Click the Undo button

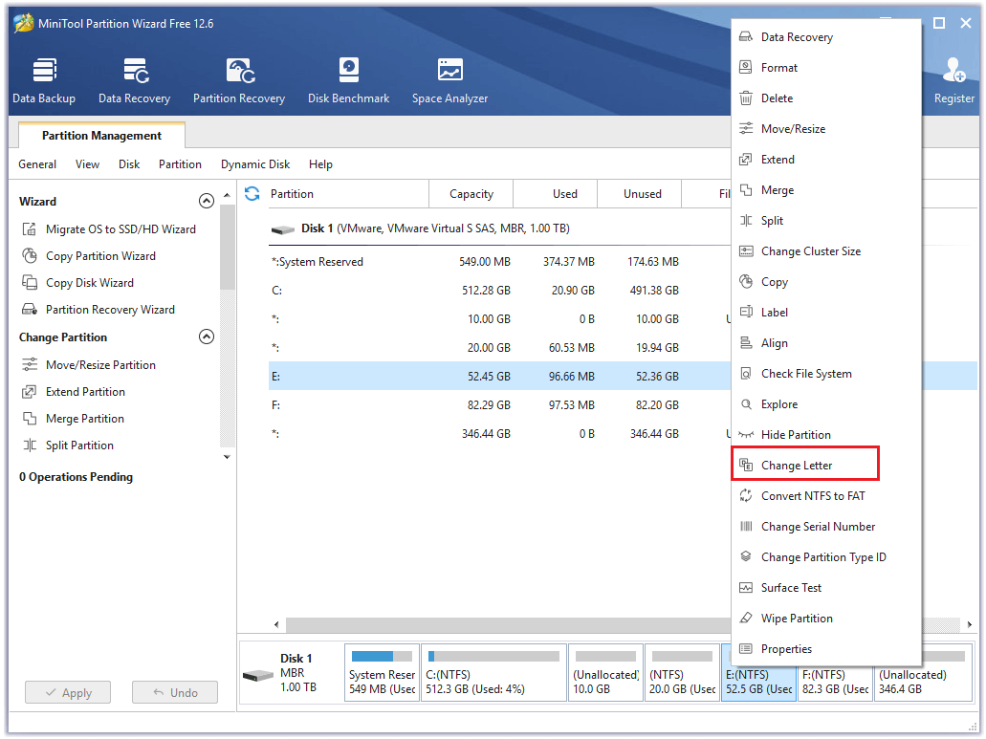175,692
